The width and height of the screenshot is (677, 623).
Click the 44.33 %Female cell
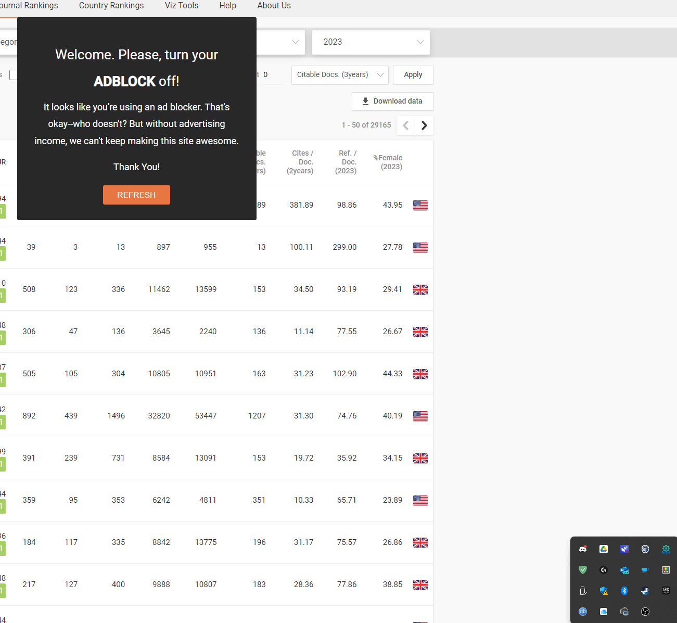point(393,374)
